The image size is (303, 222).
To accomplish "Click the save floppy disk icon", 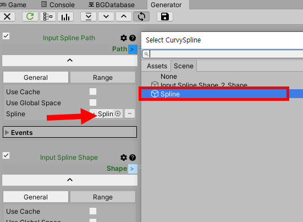I will click(165, 17).
